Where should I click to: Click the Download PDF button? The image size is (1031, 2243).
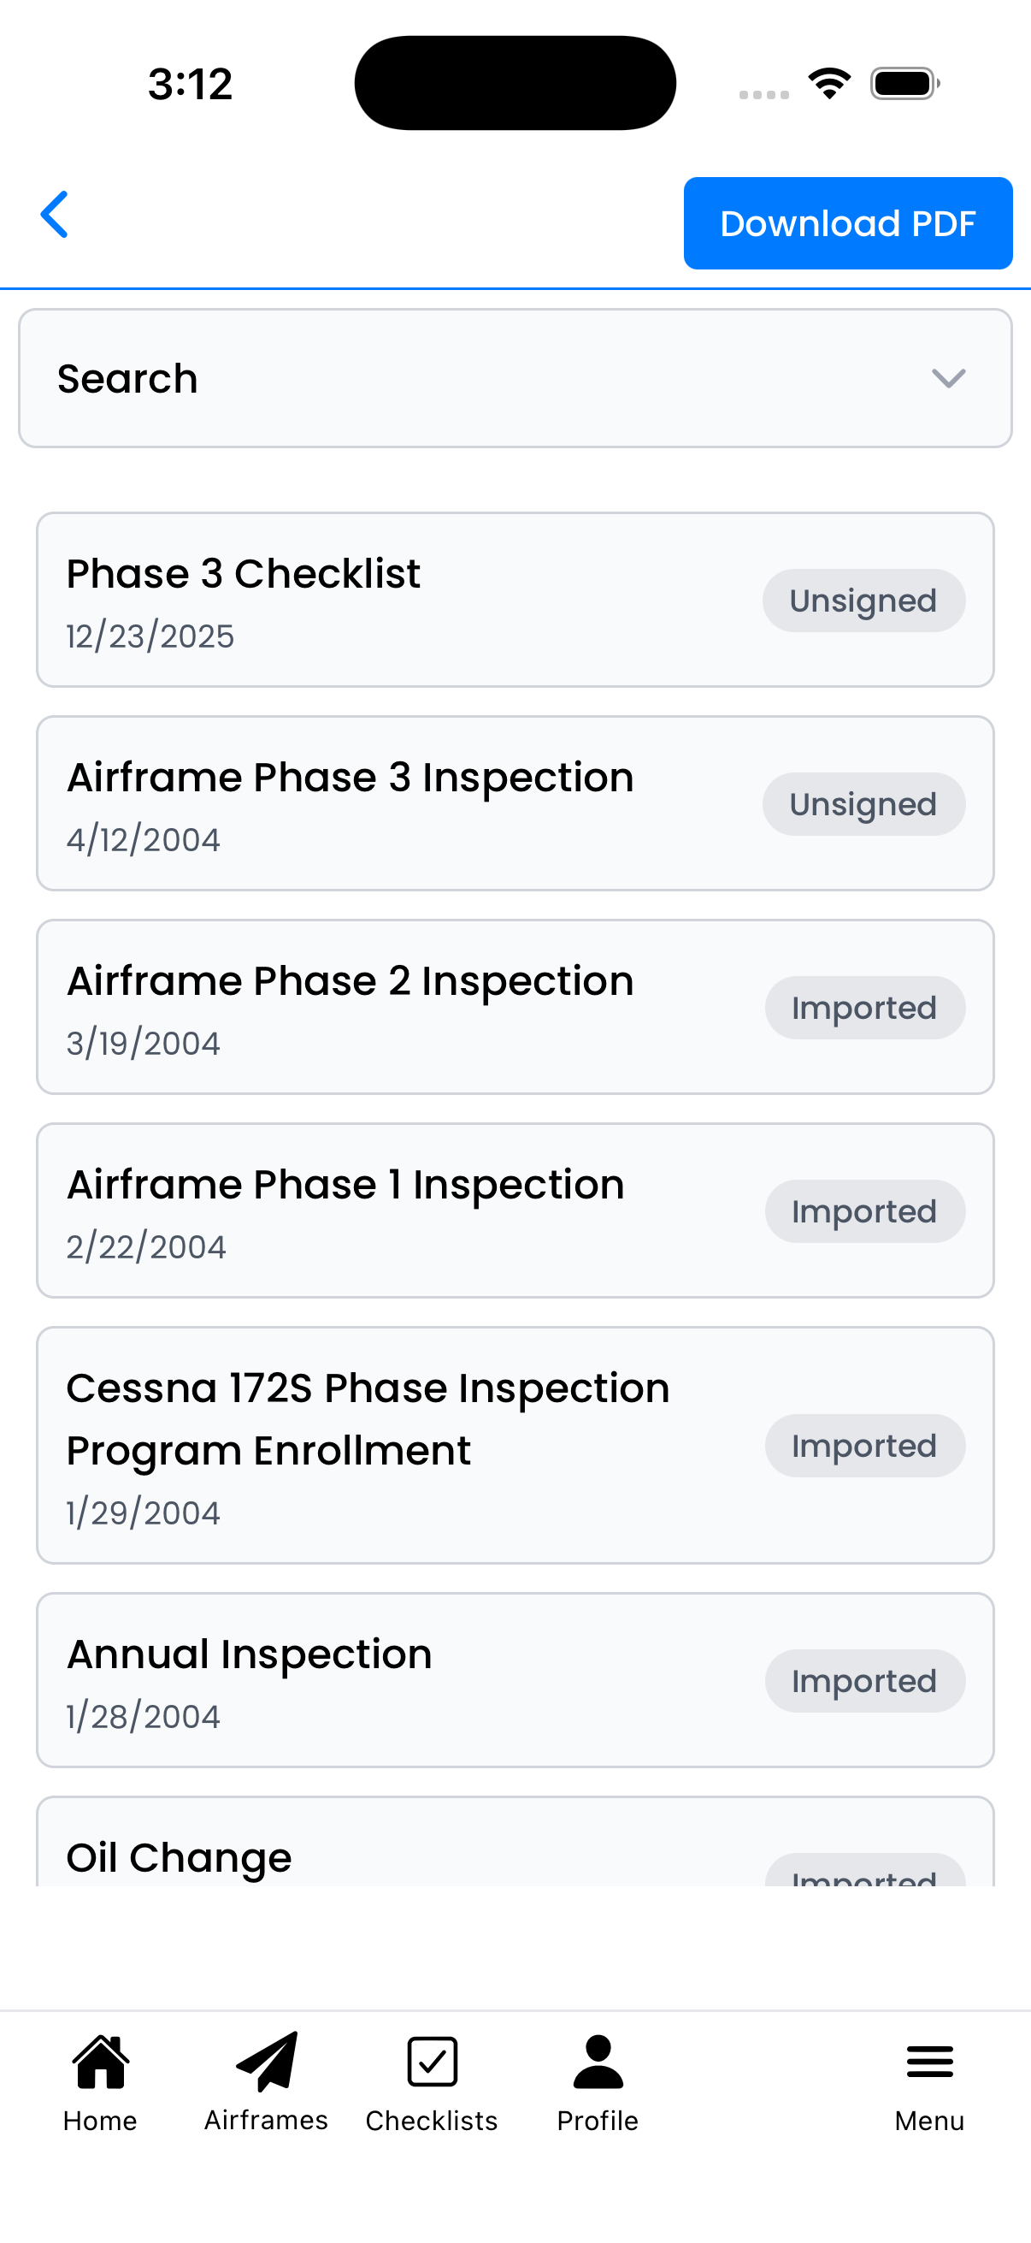(847, 224)
